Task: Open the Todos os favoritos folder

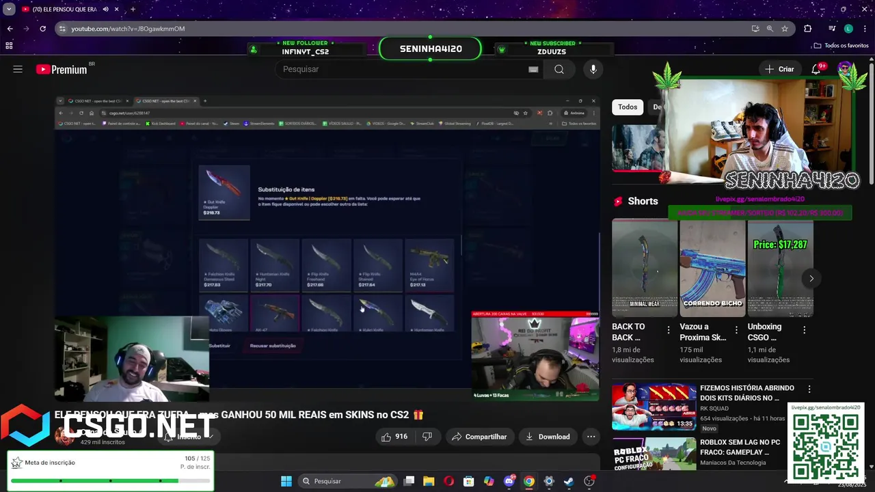Action: (x=841, y=46)
